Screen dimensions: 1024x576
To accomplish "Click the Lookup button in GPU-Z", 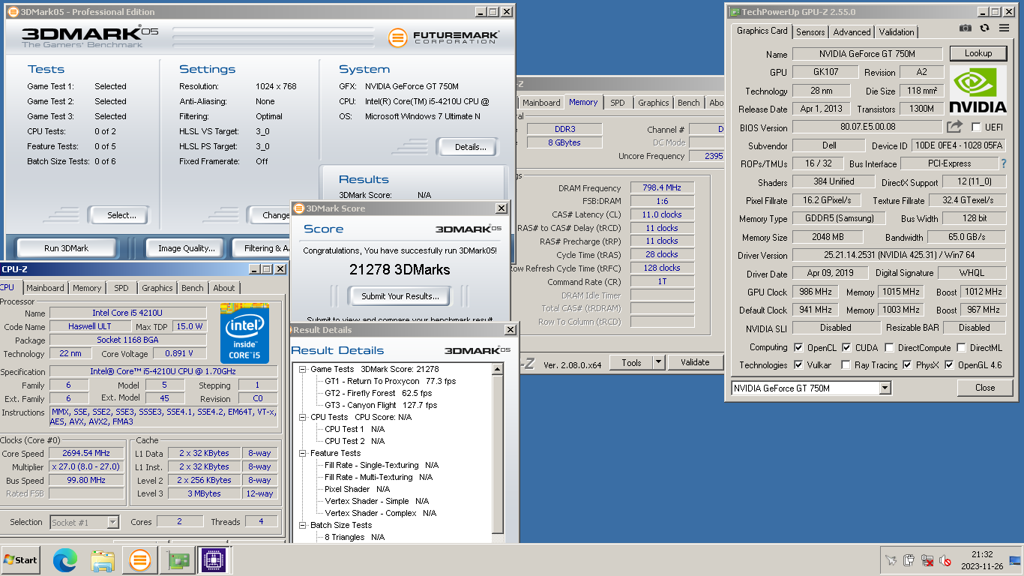I will click(978, 53).
